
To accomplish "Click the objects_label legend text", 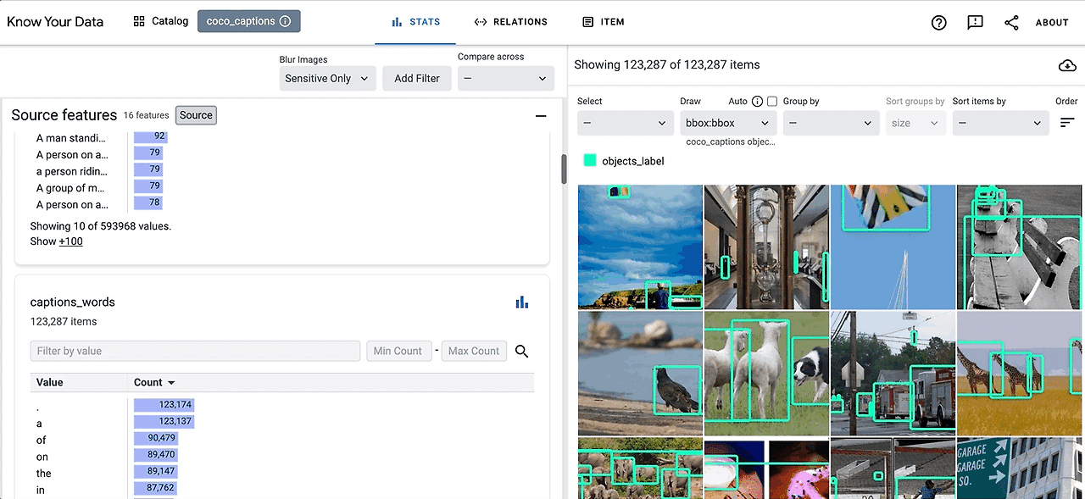I will (633, 161).
